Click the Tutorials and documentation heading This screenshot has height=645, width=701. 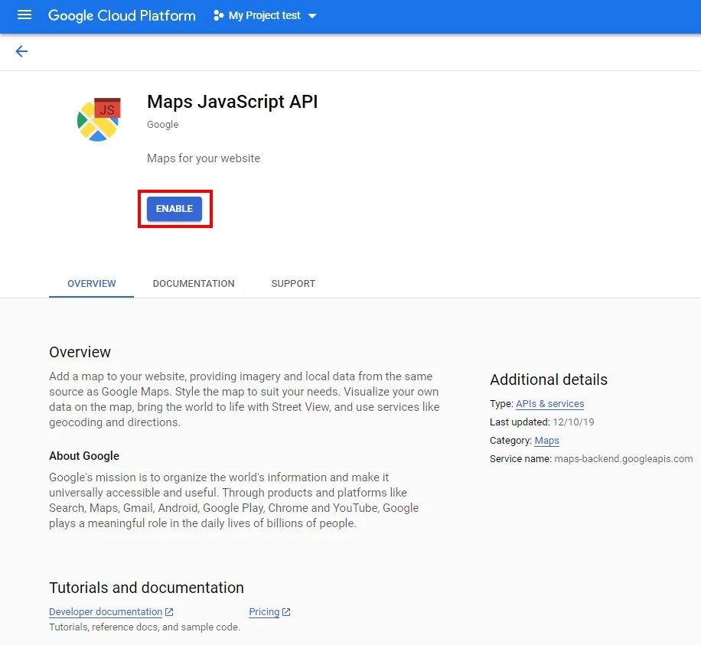(x=147, y=588)
